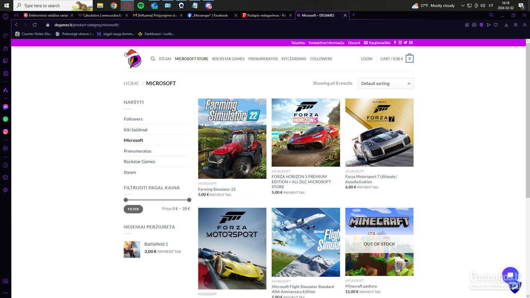Click the page vertical scrollbar

coord(528,121)
